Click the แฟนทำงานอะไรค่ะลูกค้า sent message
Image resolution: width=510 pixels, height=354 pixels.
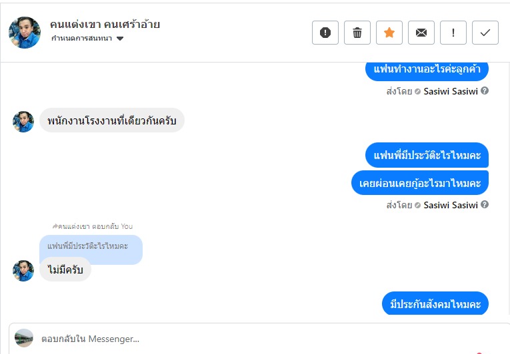point(427,69)
